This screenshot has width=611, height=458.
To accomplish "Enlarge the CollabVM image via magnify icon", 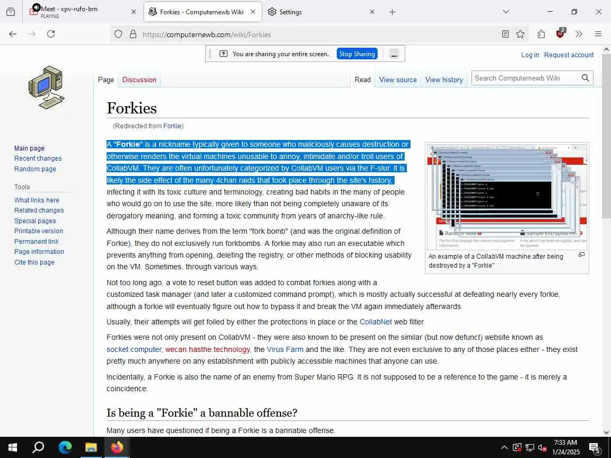I will pyautogui.click(x=581, y=254).
